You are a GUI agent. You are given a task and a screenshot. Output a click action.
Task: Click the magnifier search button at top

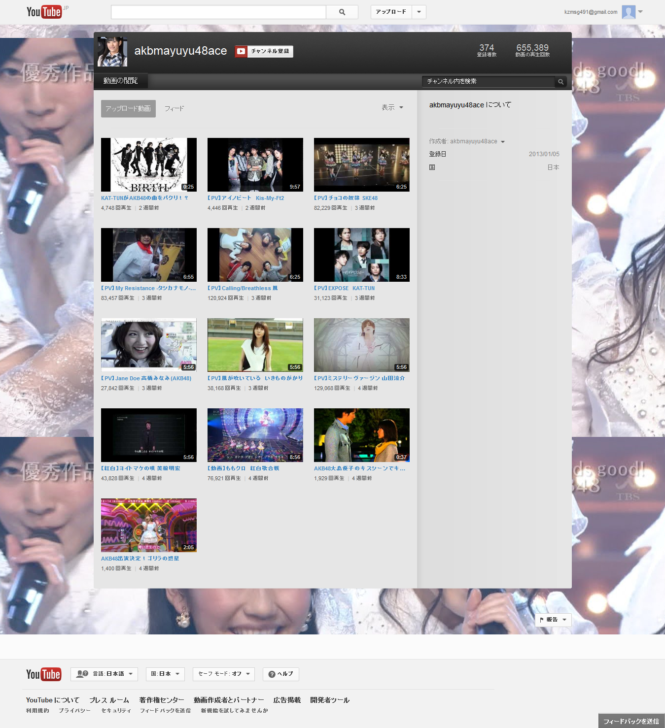342,12
